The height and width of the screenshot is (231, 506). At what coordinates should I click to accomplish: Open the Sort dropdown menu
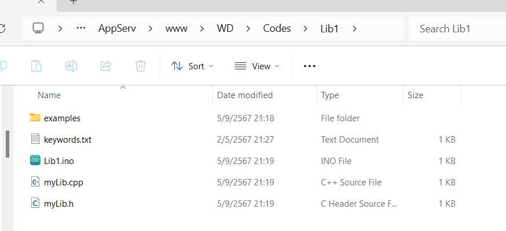click(x=193, y=66)
